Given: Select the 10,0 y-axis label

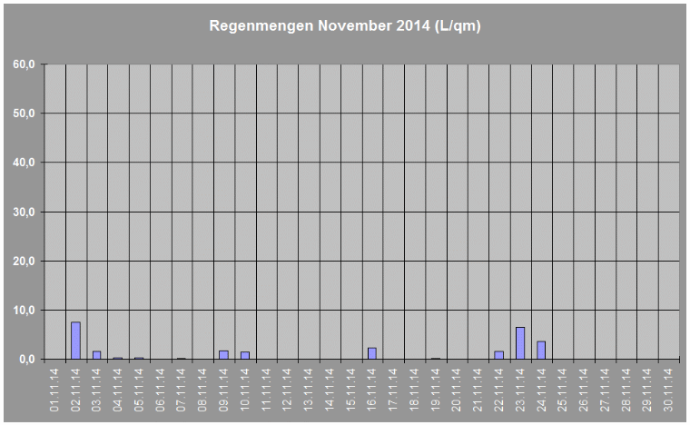Looking at the screenshot, I should pos(23,310).
